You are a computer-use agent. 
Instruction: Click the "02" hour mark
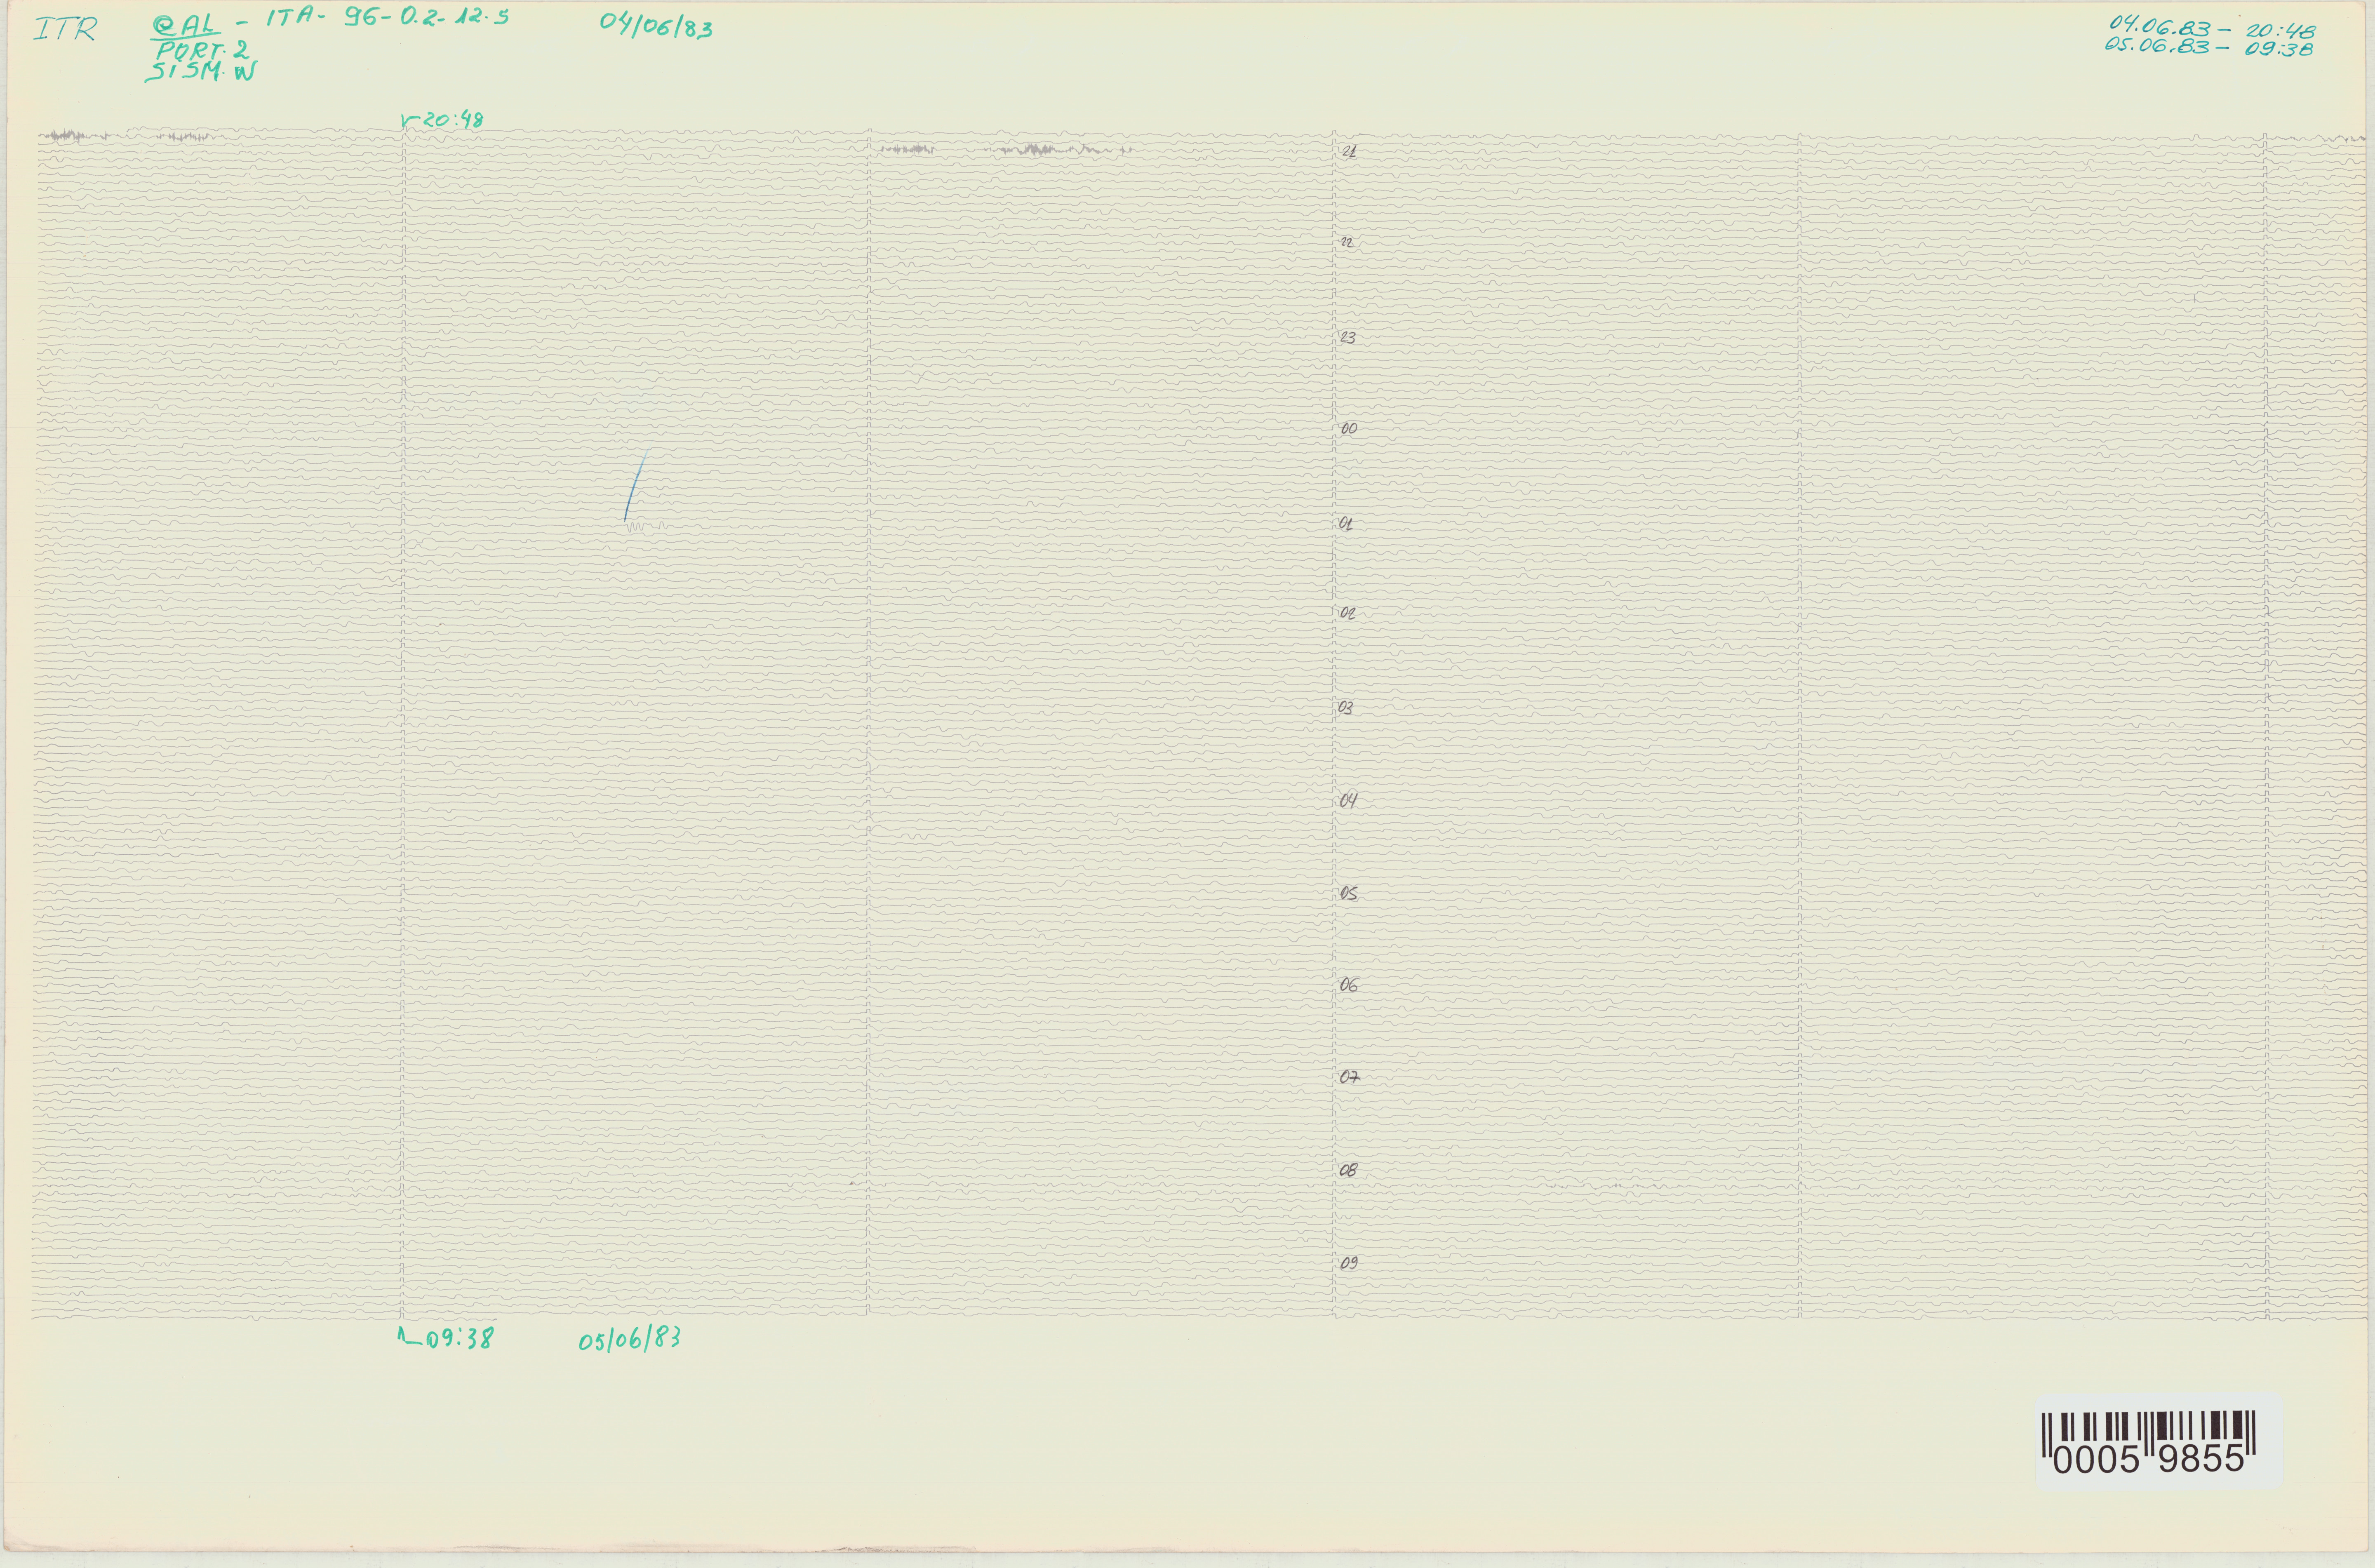pyautogui.click(x=1347, y=614)
